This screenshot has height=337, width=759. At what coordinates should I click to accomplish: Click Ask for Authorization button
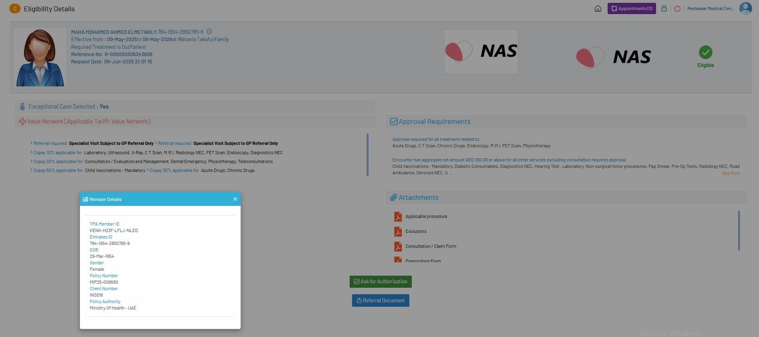381,282
